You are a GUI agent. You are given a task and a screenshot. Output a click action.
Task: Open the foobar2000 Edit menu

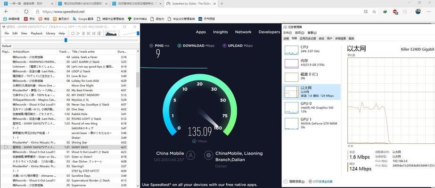[15, 33]
